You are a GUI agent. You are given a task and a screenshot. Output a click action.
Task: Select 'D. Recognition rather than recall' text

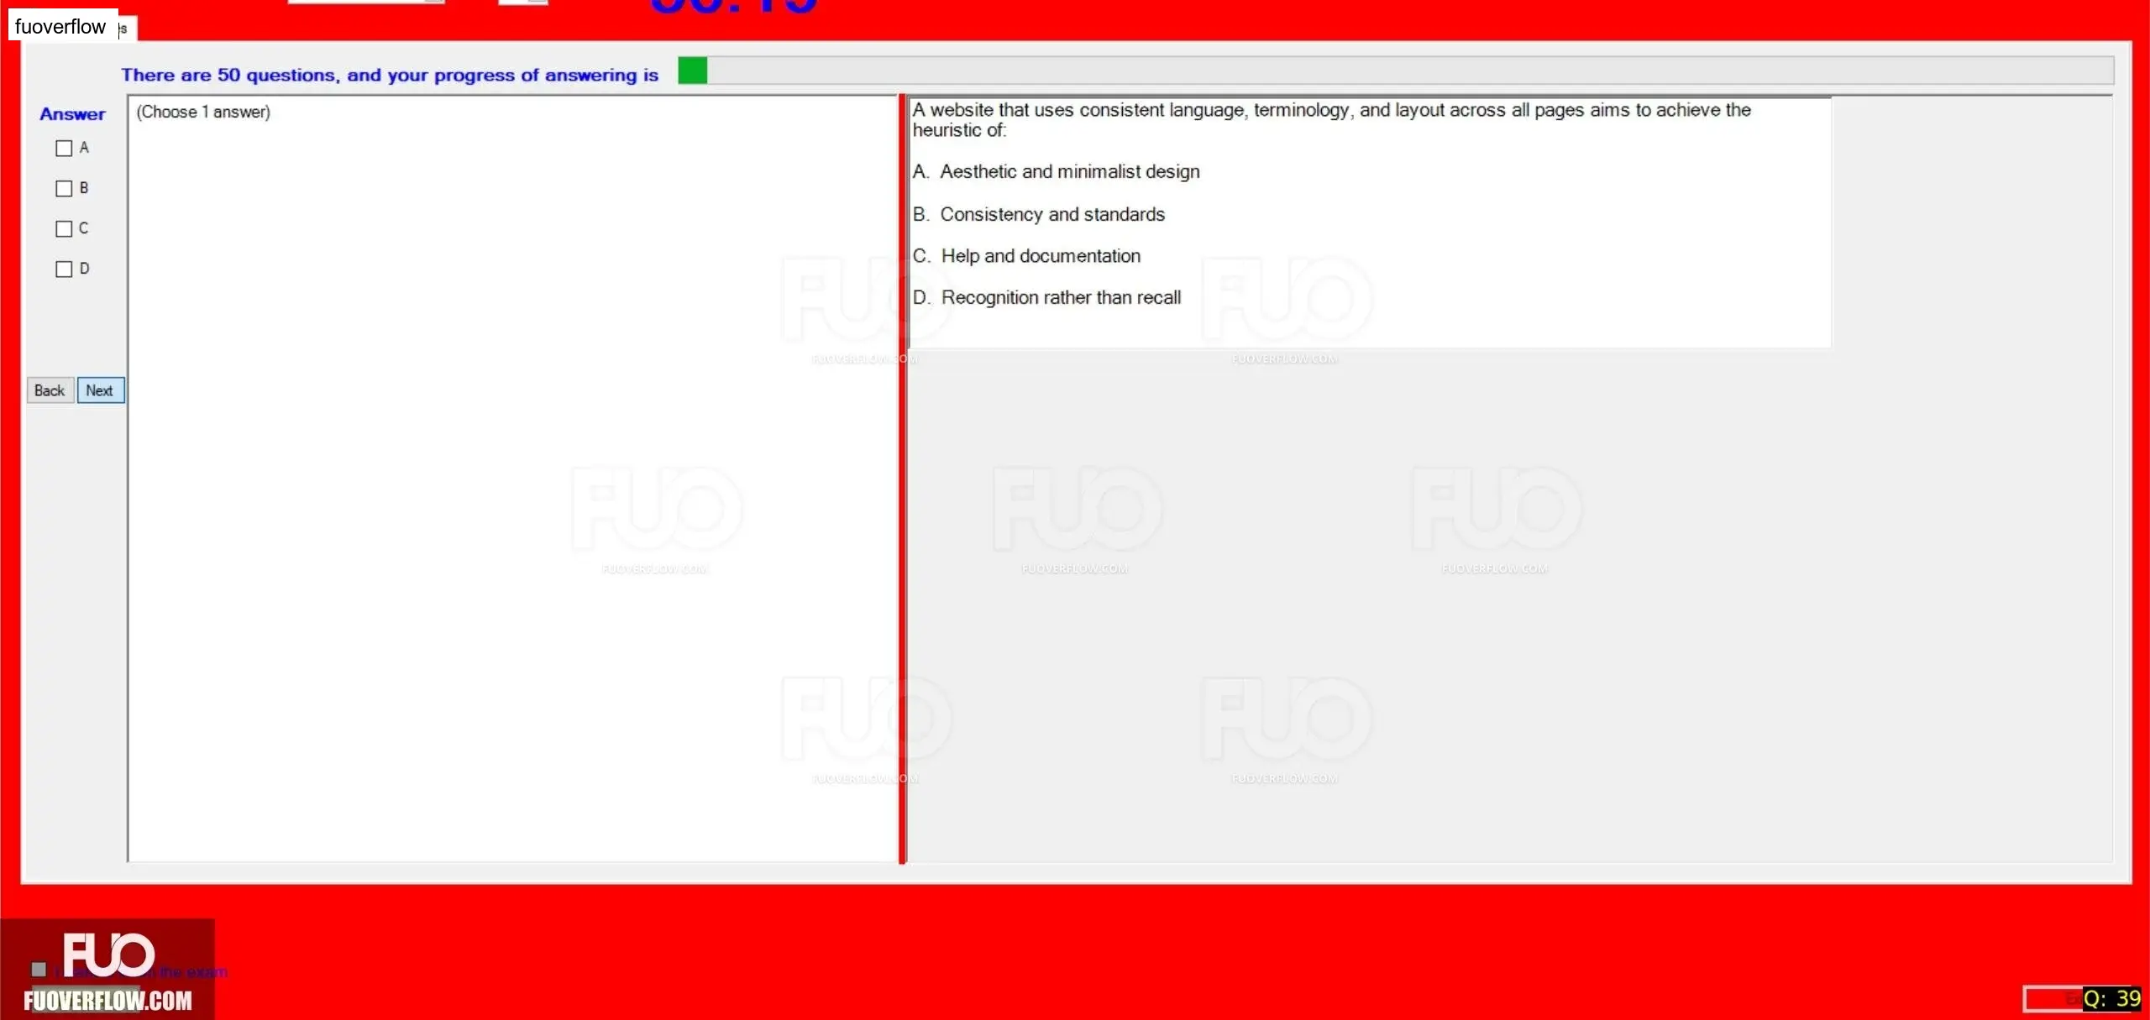tap(1047, 297)
